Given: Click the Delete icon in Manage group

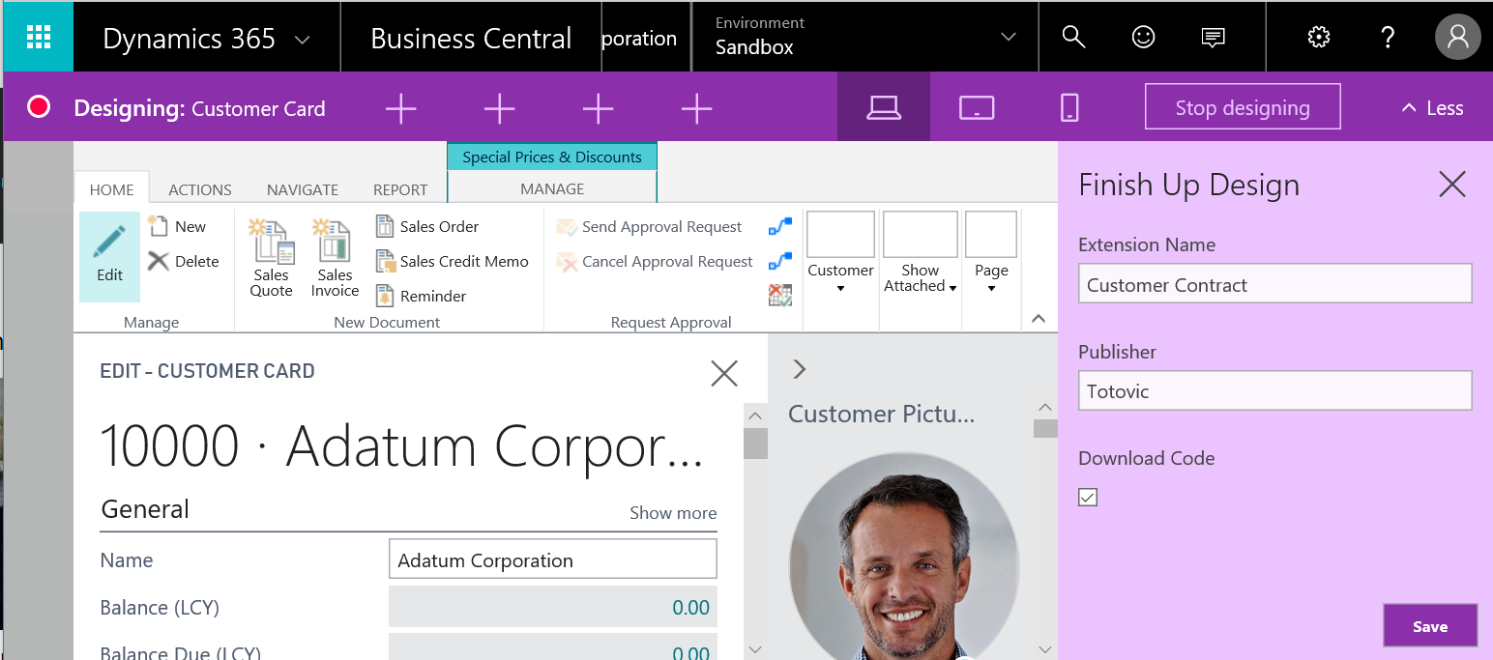Looking at the screenshot, I should 160,260.
